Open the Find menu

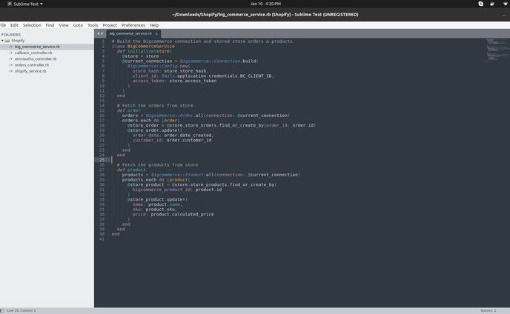(x=50, y=25)
